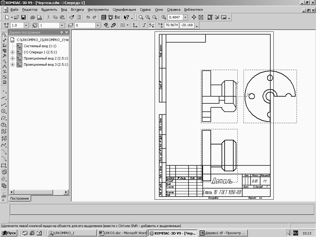Select the Circle tool in the side panel
The height and width of the screenshot is (237, 316).
point(4,111)
